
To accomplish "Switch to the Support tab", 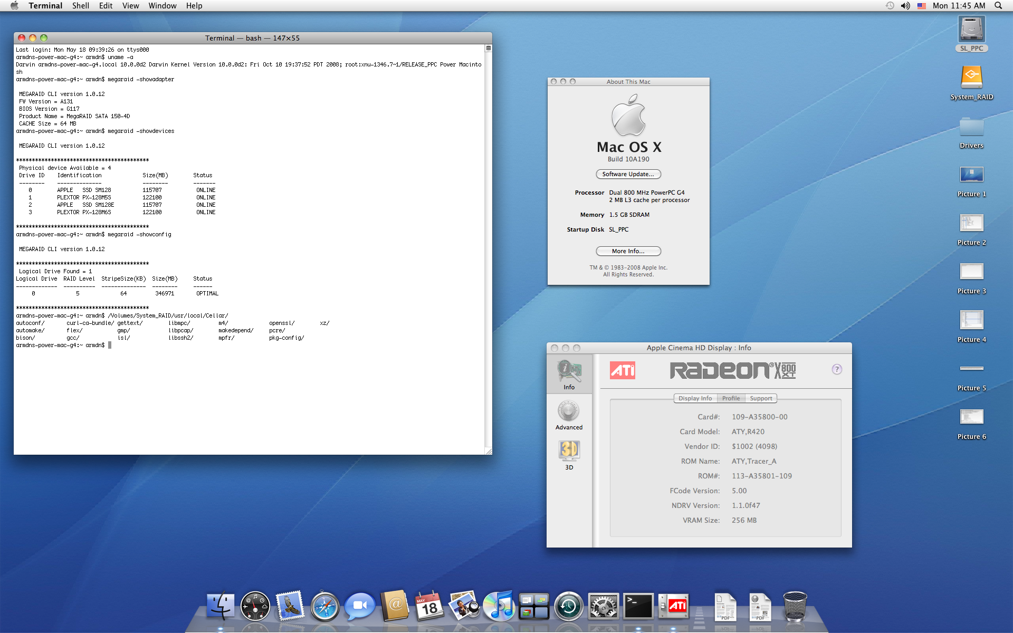I will click(x=760, y=398).
